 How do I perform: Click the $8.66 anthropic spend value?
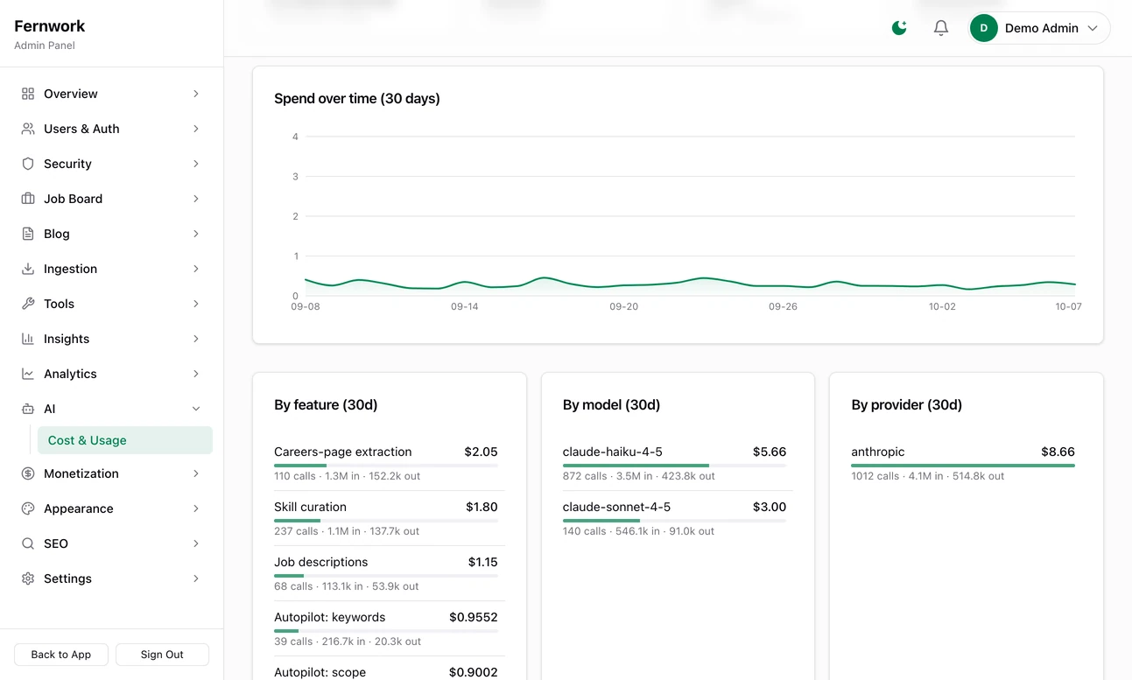coord(1058,452)
